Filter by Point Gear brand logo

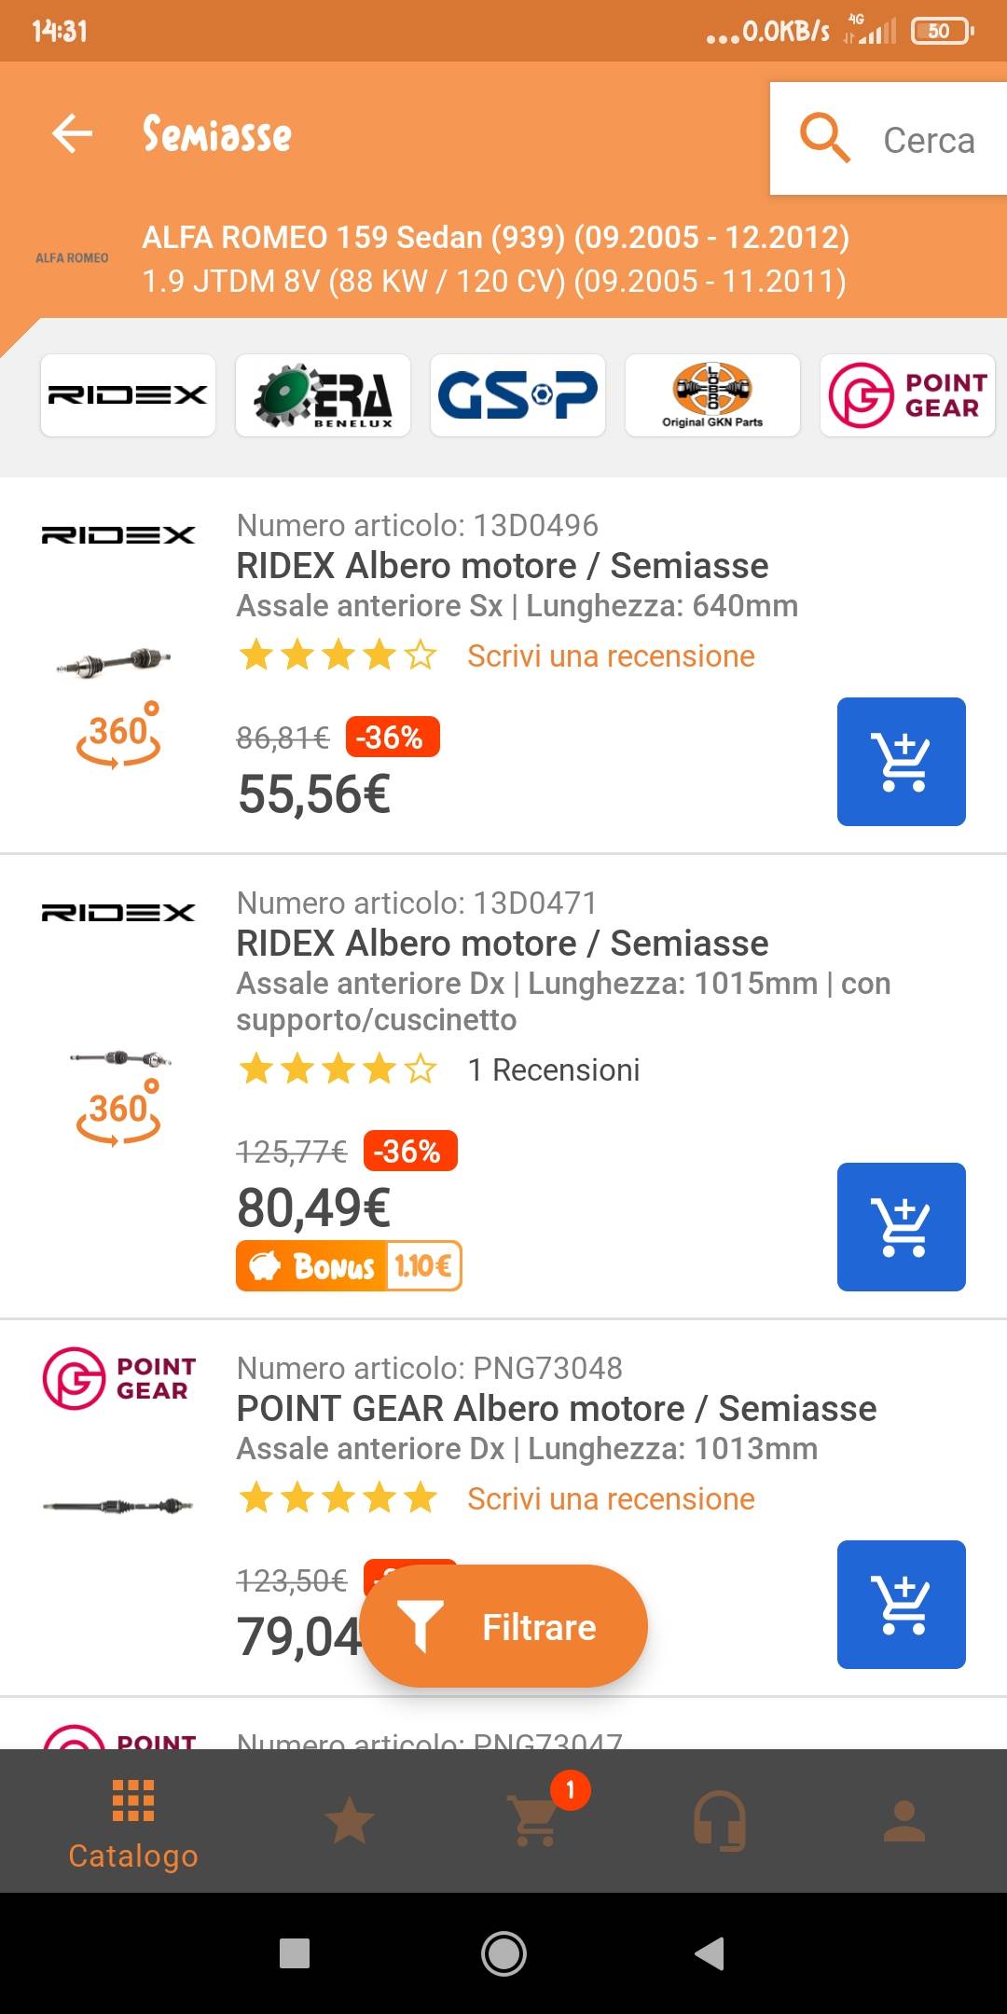click(907, 395)
